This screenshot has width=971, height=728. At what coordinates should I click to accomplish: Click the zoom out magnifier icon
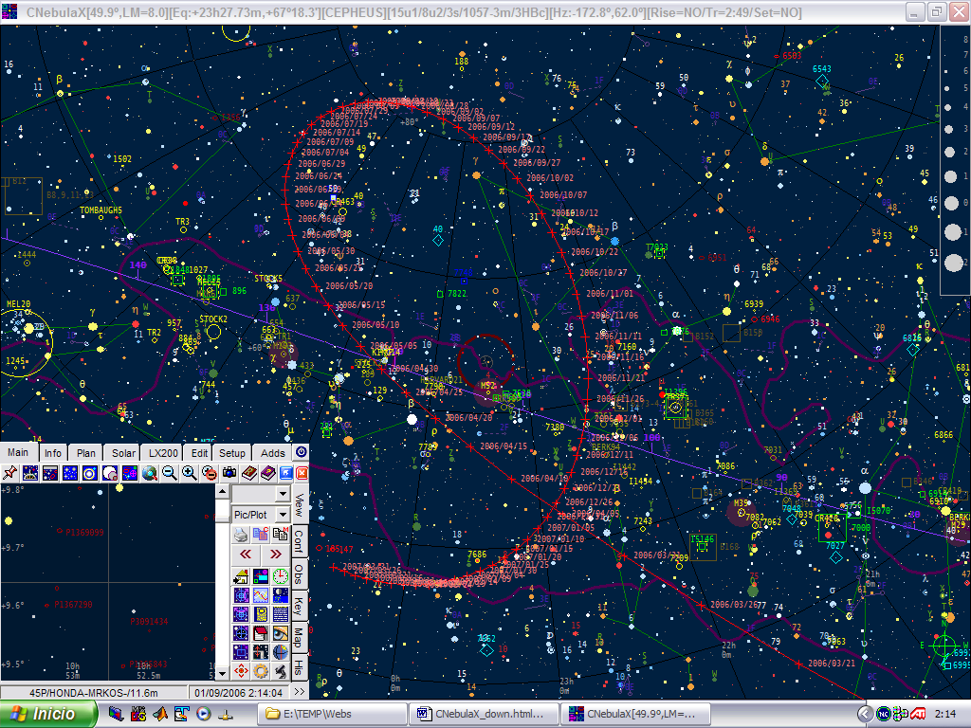coord(169,473)
